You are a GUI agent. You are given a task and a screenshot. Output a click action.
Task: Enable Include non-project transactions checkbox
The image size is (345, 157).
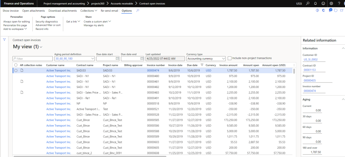(x=230, y=58)
